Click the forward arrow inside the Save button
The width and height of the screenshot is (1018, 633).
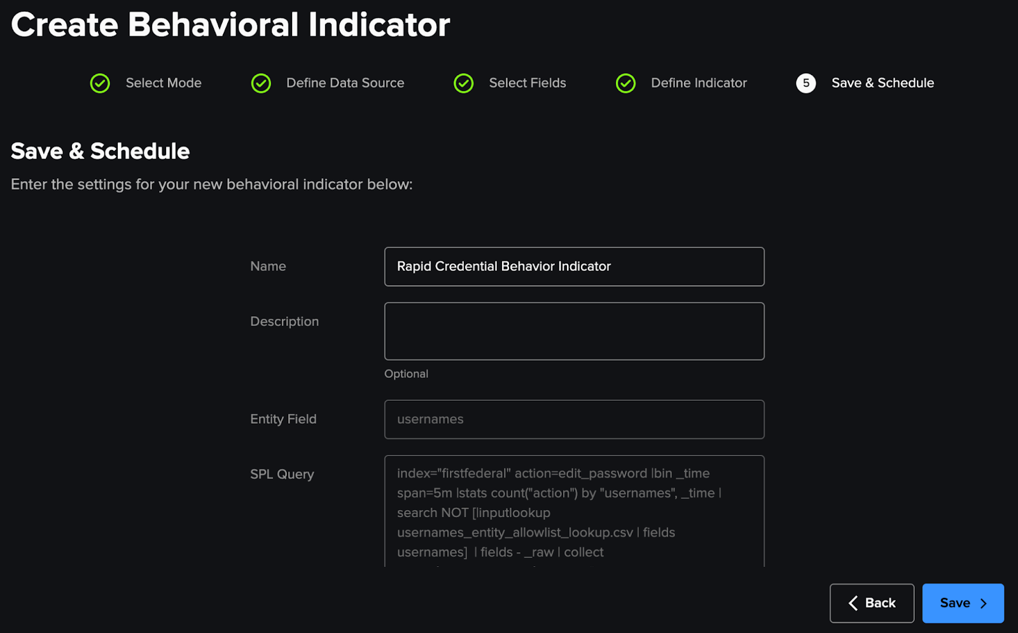click(x=983, y=603)
